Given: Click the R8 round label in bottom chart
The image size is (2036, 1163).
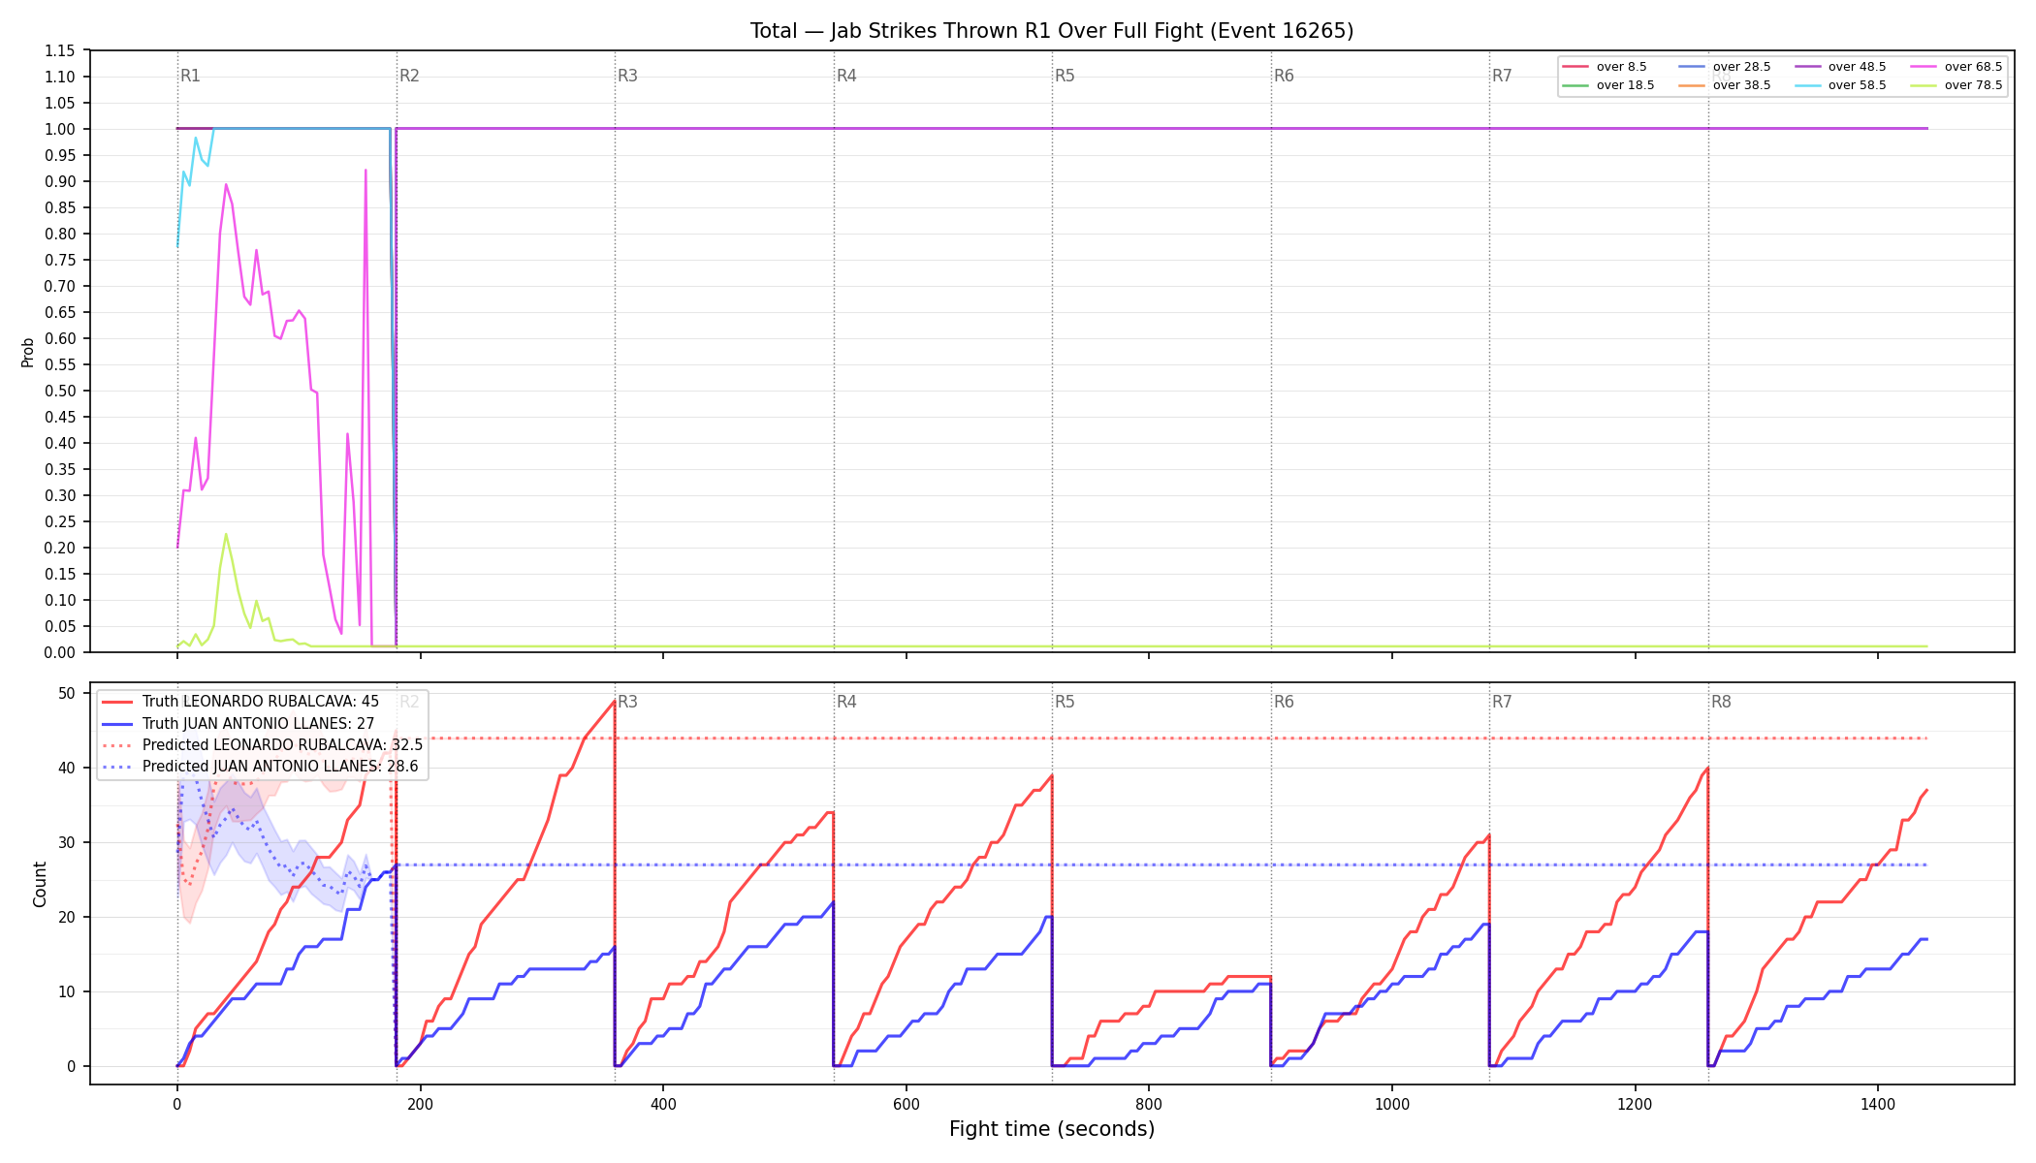Looking at the screenshot, I should (1721, 702).
